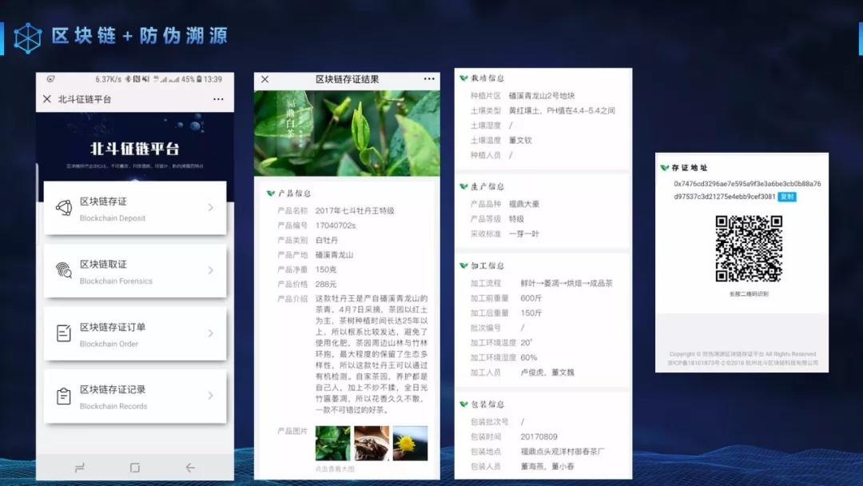The height and width of the screenshot is (486, 863).
Task: Close the 区块链存证结果 page with X
Action: pyautogui.click(x=264, y=79)
